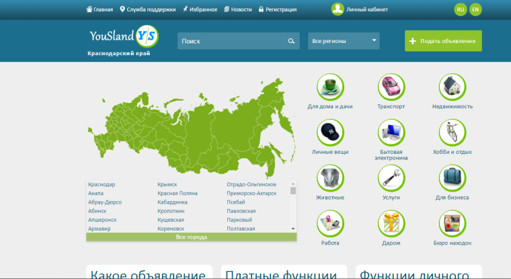This screenshot has width=511, height=279.
Task: Click the location pin icon for Служба поддержки
Action: pyautogui.click(x=122, y=9)
